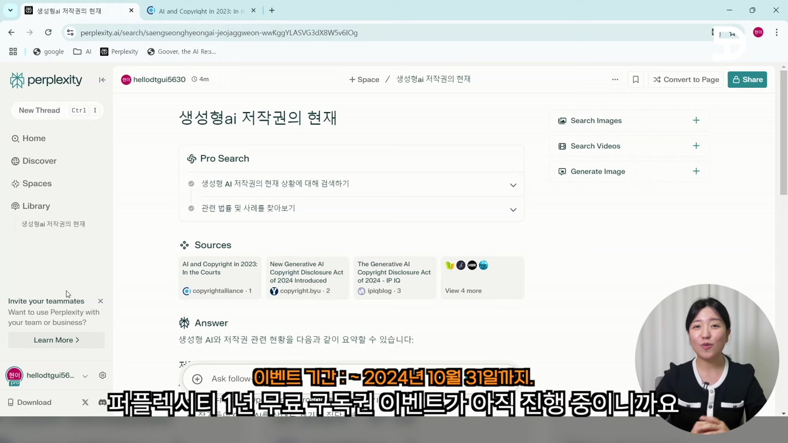Bookmark this thread
This screenshot has width=788, height=443.
coord(636,80)
